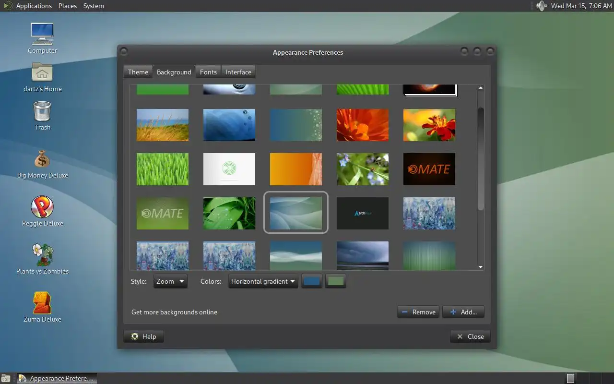Select the blue flowers ladybug wallpaper
The height and width of the screenshot is (384, 614).
point(363,169)
